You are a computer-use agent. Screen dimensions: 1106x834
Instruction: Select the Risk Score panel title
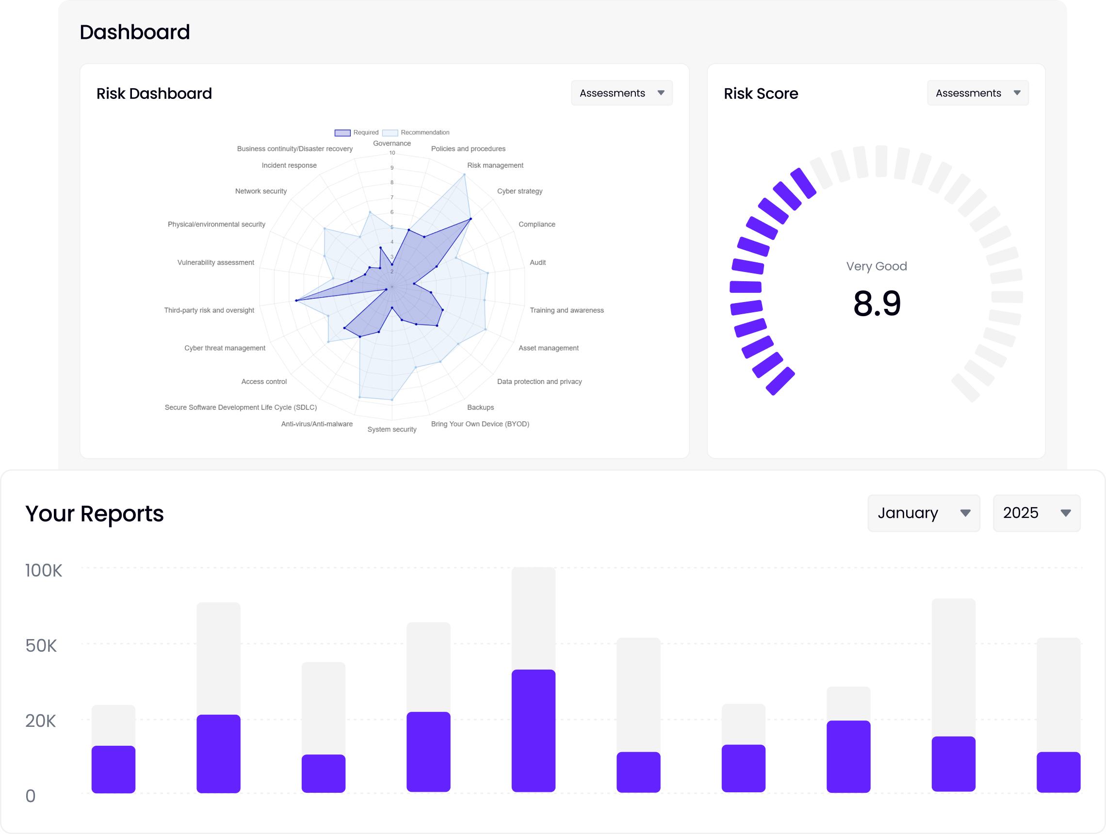[761, 94]
